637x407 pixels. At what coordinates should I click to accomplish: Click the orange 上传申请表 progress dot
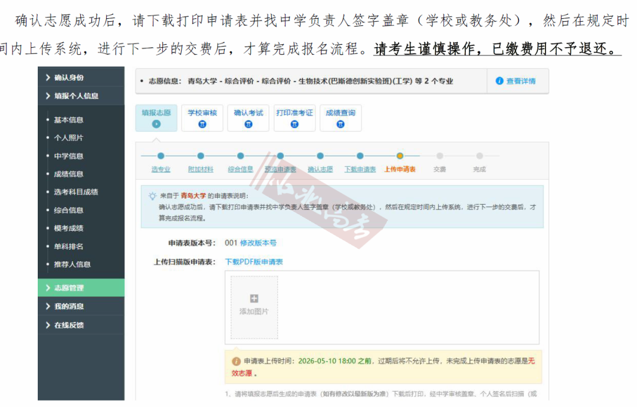click(x=400, y=156)
